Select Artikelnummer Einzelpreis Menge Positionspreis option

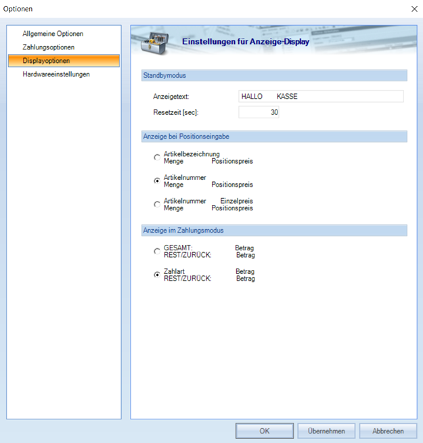(157, 204)
